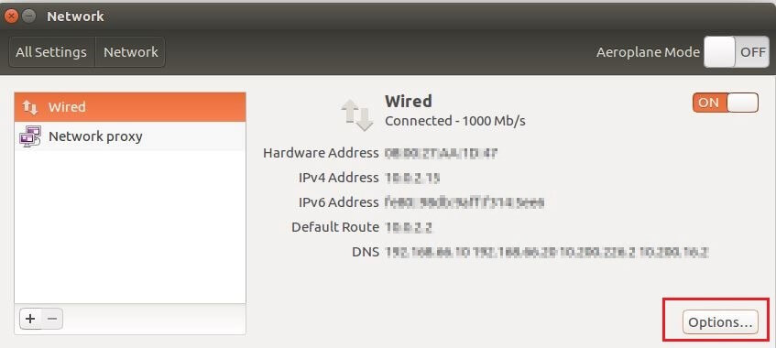Click the Network proxy computers icon
Viewport: 776px width, 348px height.
pyautogui.click(x=29, y=136)
